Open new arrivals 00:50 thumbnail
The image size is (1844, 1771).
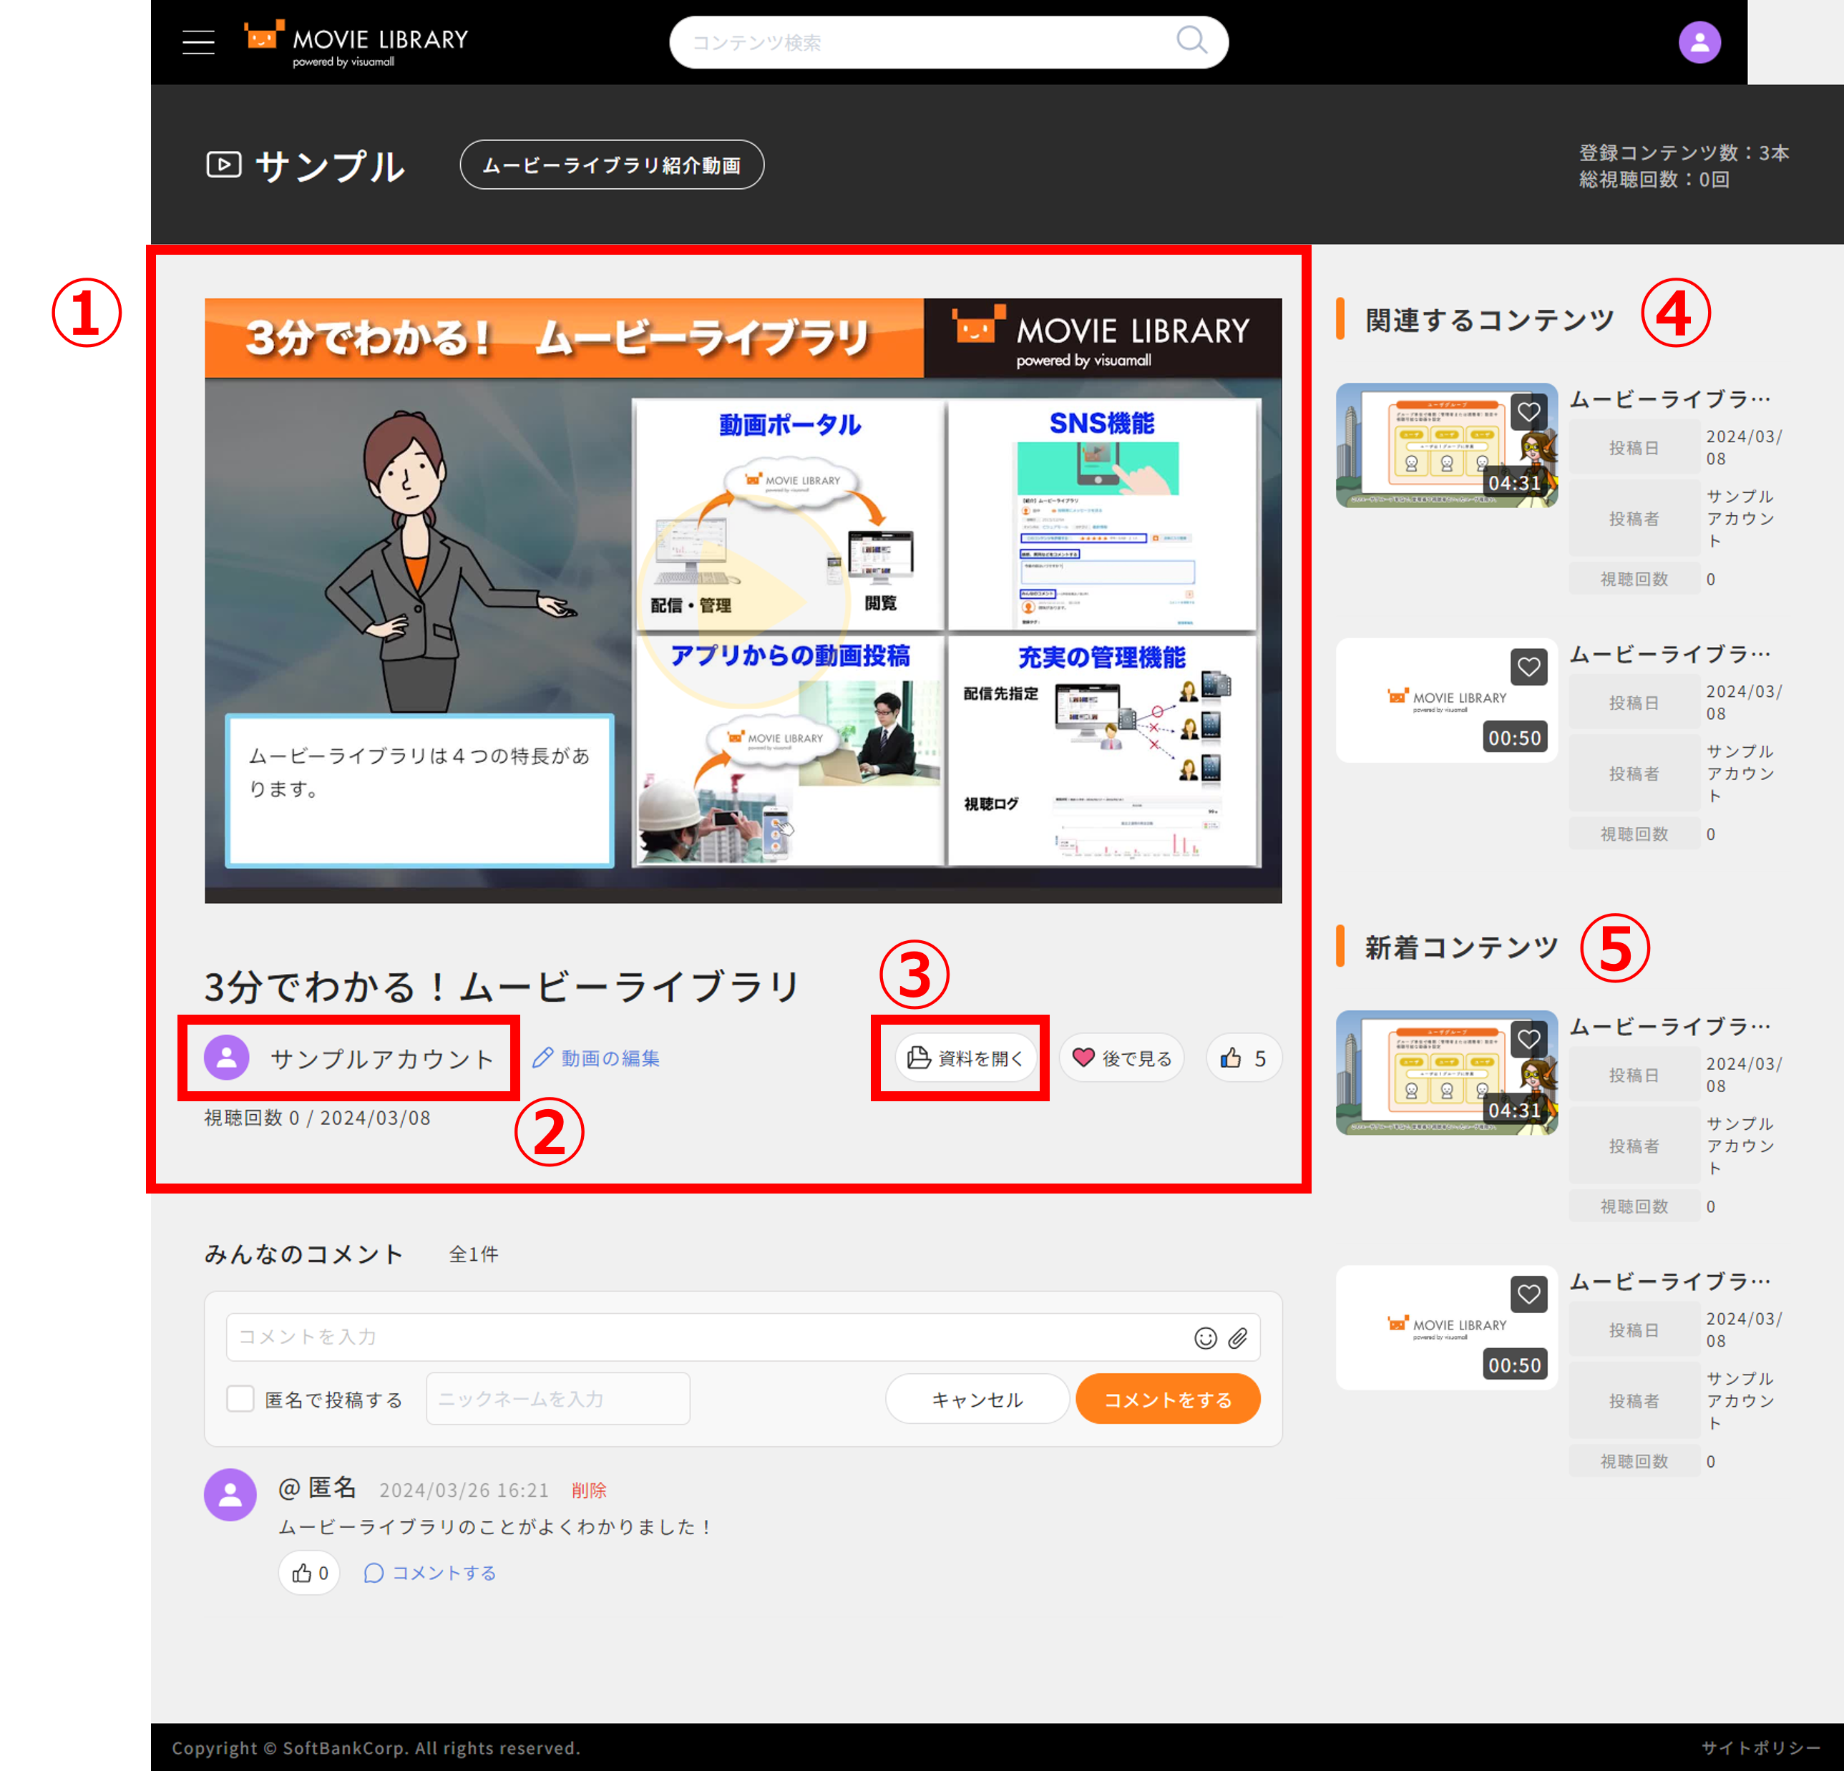coord(1446,1327)
